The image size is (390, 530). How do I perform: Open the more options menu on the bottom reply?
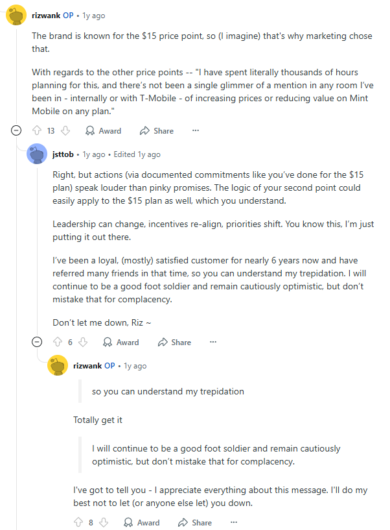pos(233,522)
